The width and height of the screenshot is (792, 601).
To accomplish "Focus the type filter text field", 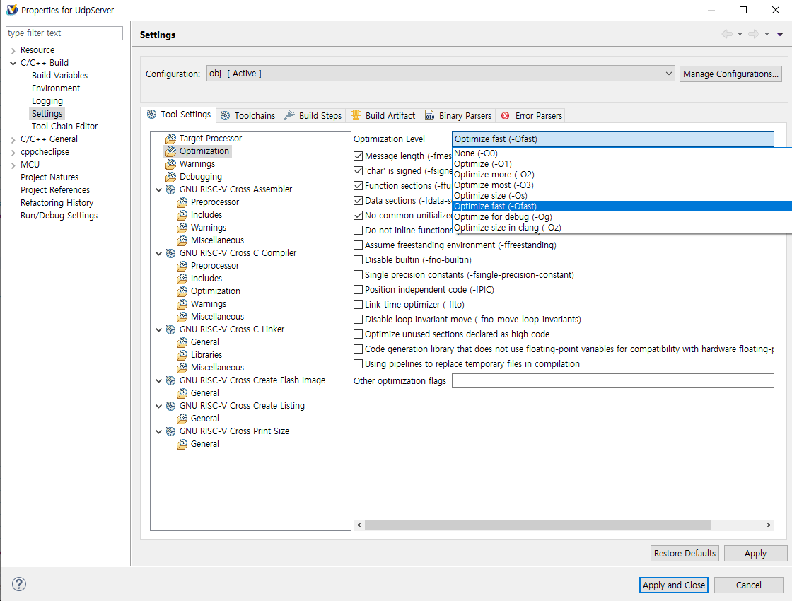I will tap(64, 33).
